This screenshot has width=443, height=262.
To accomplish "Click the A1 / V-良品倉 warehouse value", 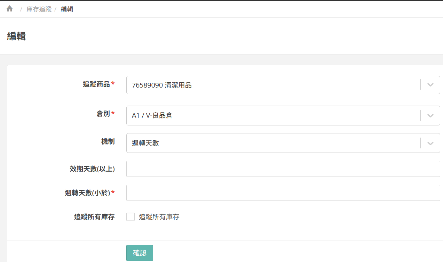I will pos(152,116).
